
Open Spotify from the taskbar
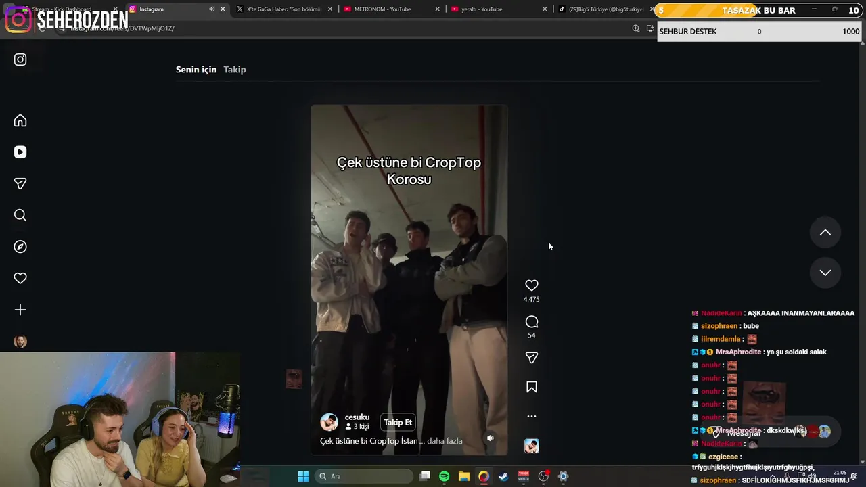(445, 476)
